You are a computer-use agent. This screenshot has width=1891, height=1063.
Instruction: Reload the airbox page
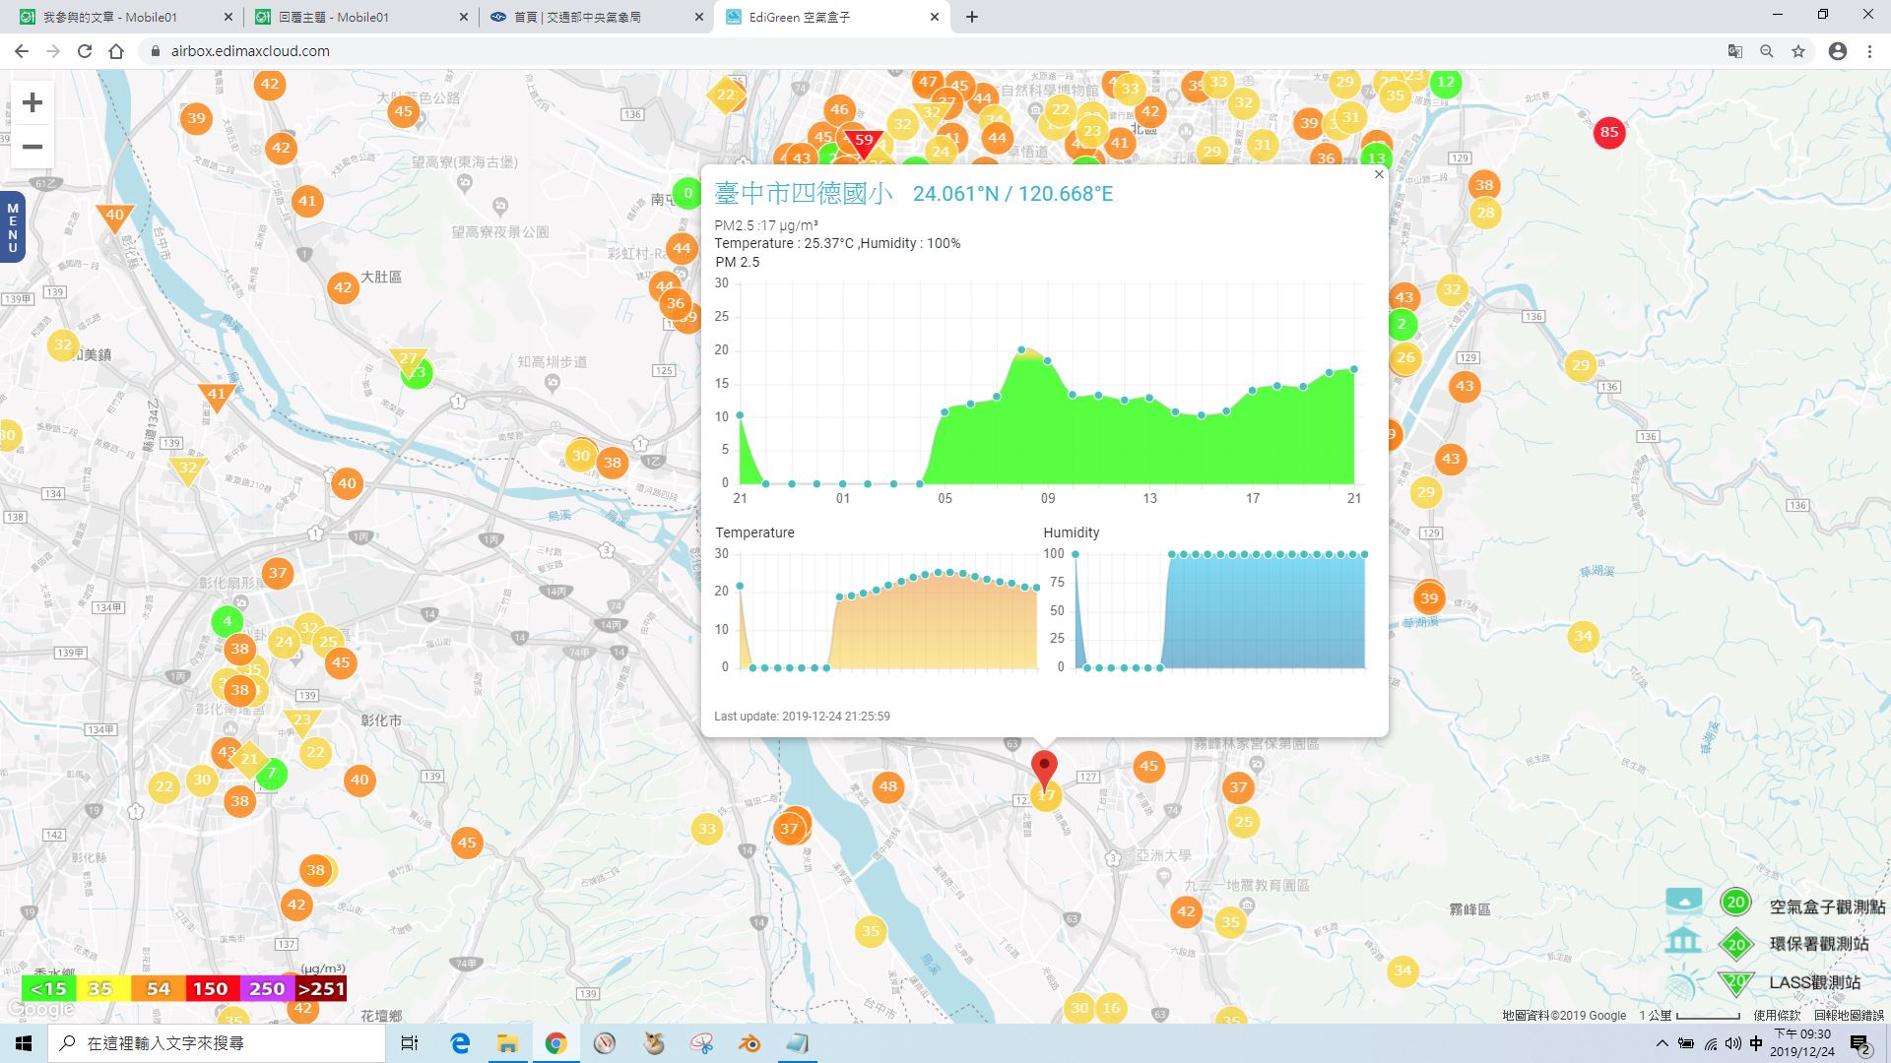85,51
